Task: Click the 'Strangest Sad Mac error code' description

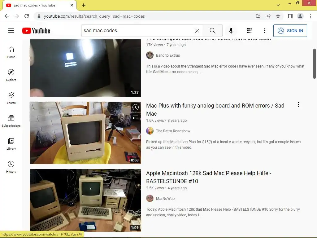Action: tap(225, 69)
